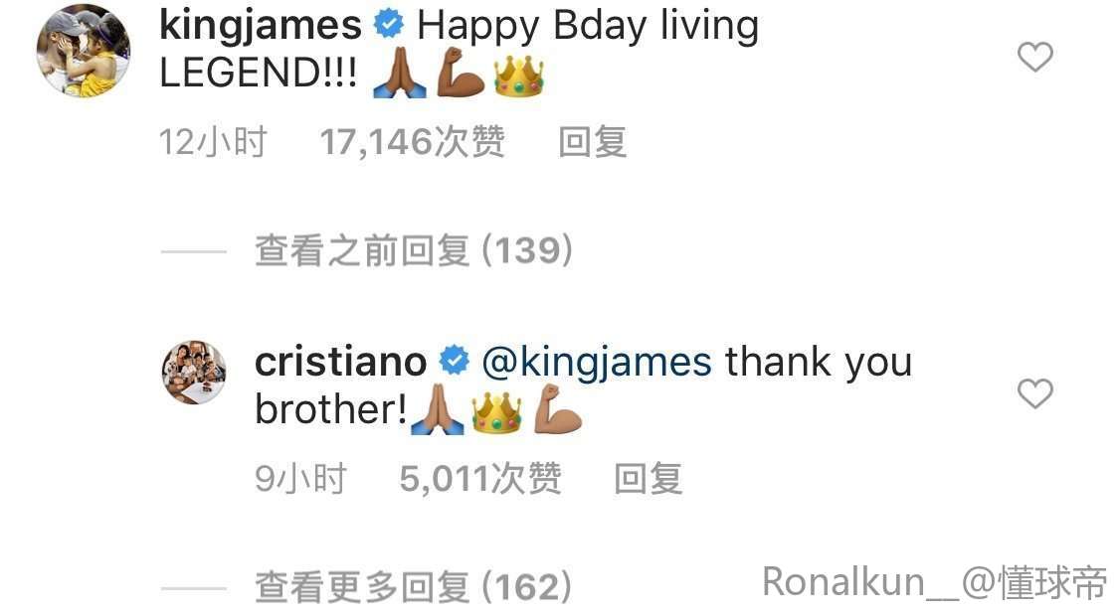This screenshot has height=615, width=1119.
Task: Click the 12小时 timestamp
Action: 213,141
